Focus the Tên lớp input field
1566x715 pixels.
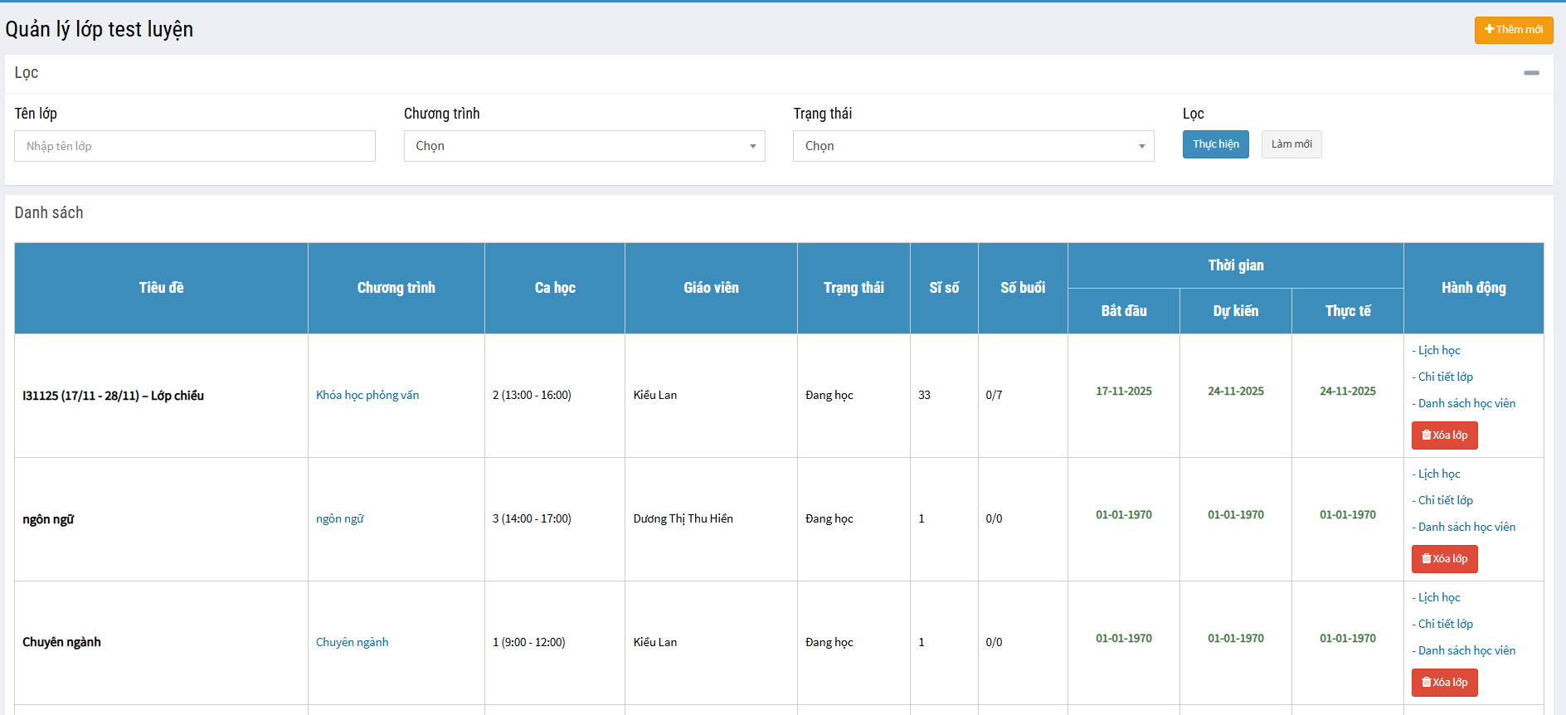click(195, 146)
